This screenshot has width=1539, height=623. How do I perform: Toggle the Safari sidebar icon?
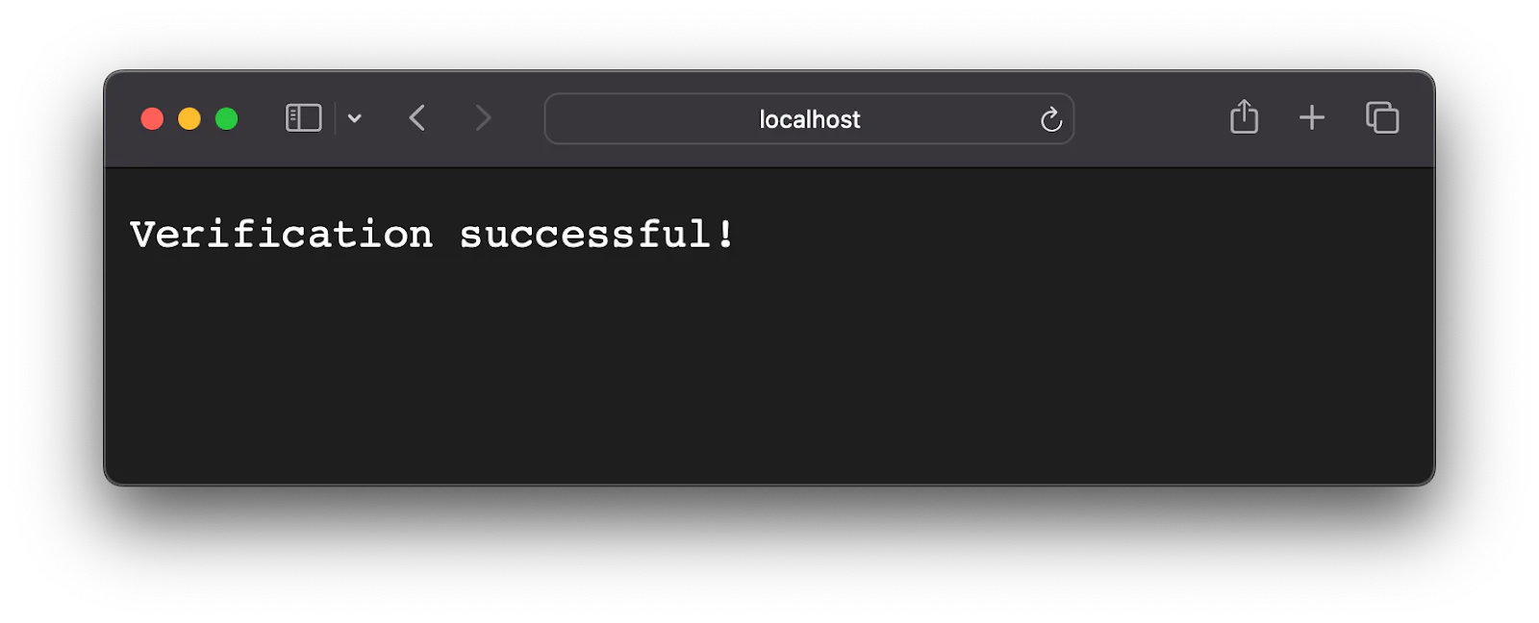(x=303, y=118)
